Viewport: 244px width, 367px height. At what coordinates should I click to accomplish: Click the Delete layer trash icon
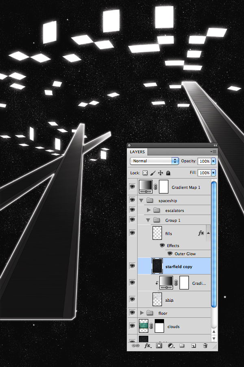coord(205,345)
